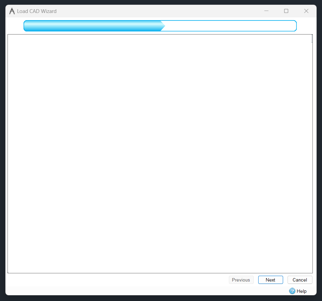Open Help from the bottom-right corner

[297, 291]
